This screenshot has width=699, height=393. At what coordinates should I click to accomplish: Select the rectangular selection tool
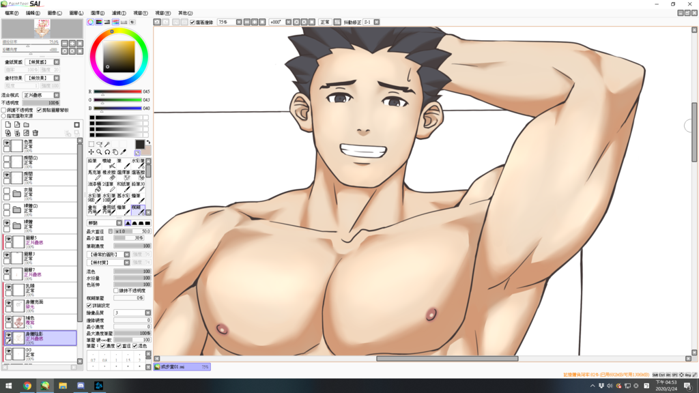91,144
